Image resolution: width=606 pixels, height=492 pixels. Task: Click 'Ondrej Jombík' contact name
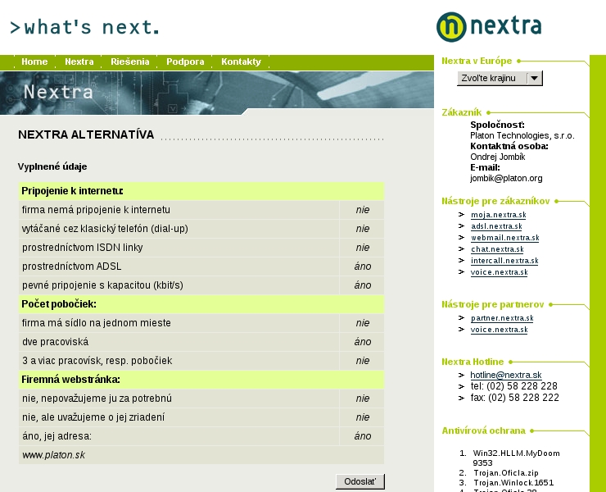click(x=497, y=157)
